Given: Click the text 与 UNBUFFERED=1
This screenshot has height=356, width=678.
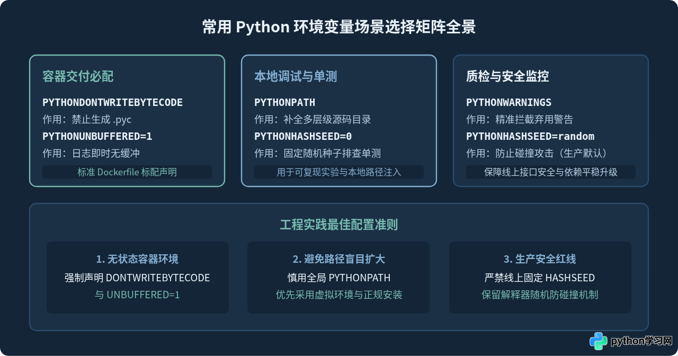Looking at the screenshot, I should [137, 295].
